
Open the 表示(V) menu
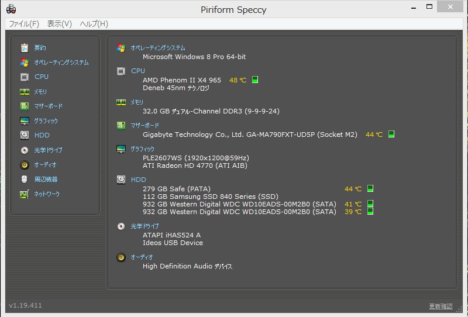point(59,24)
